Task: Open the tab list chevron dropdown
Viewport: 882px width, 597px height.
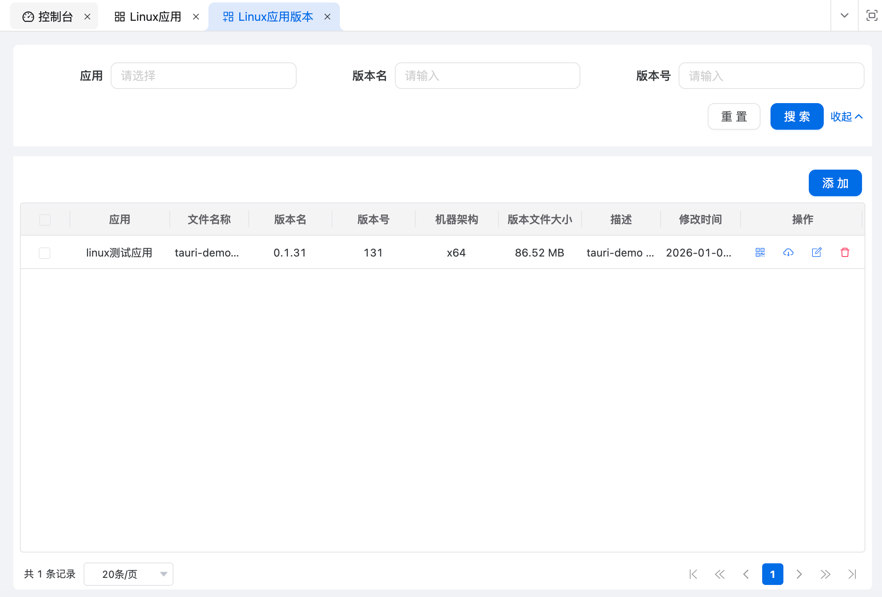Action: [844, 15]
